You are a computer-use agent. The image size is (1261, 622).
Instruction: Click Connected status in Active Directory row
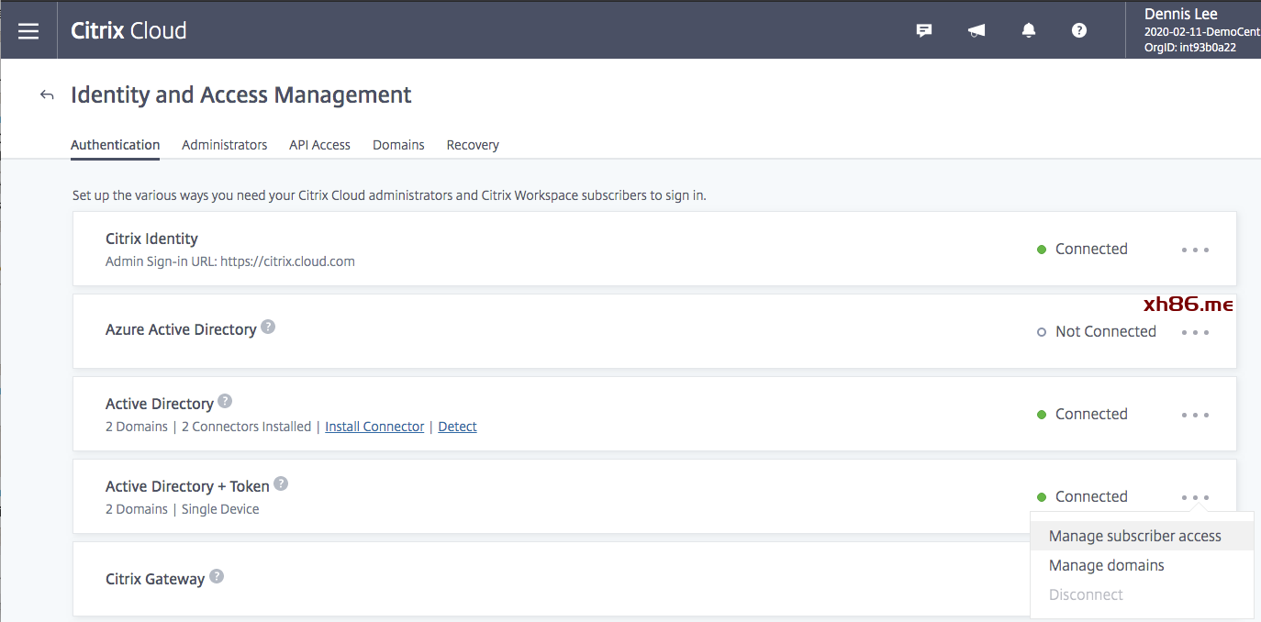pos(1091,414)
